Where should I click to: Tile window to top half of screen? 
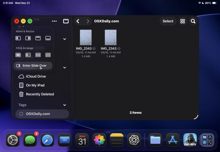[x=38, y=38]
